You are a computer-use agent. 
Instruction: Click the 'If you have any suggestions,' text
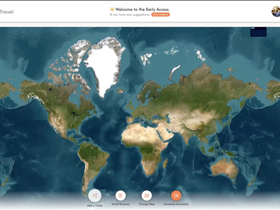pos(130,15)
